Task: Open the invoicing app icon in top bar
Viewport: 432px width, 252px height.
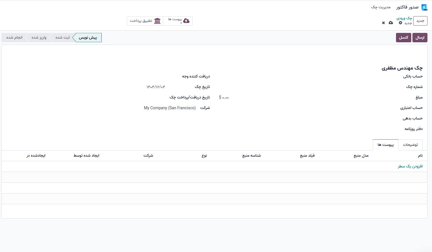Action: (424, 7)
